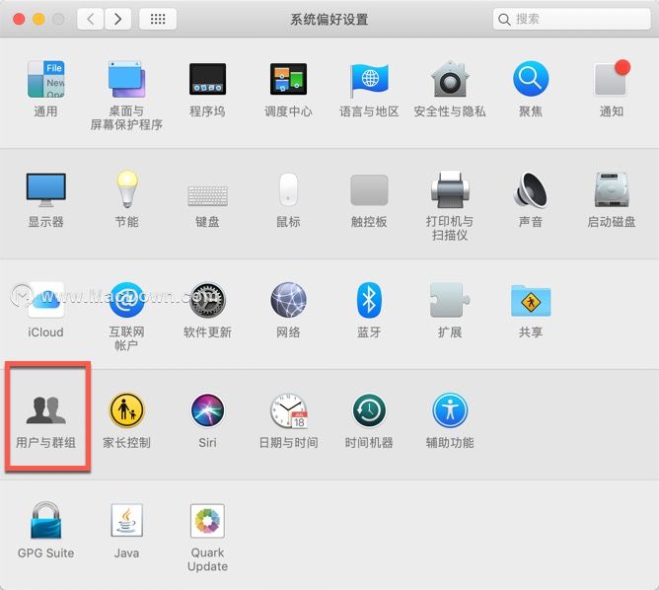Screen dimensions: 659x590
Task: Click the show-all grid button
Action: point(158,19)
